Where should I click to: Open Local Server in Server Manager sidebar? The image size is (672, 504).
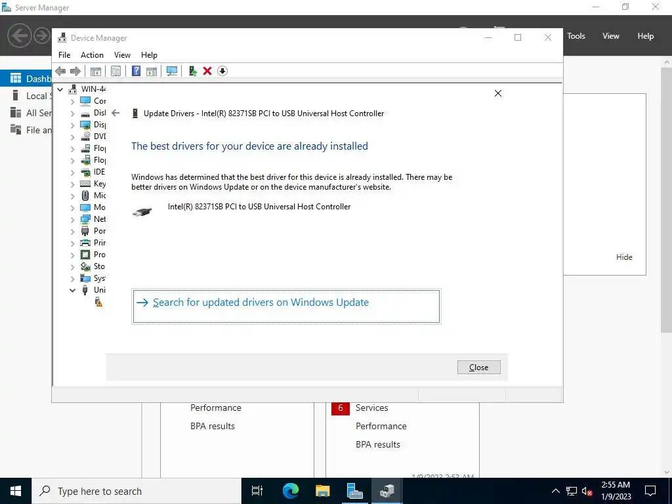pyautogui.click(x=26, y=96)
